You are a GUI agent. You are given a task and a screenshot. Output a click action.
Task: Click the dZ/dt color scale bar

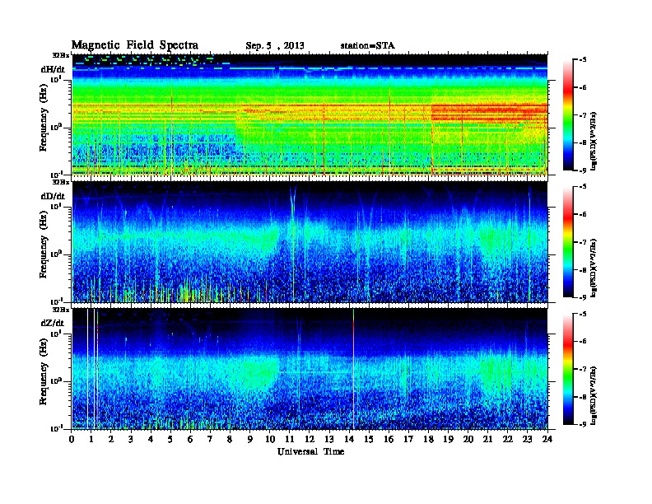pyautogui.click(x=568, y=369)
